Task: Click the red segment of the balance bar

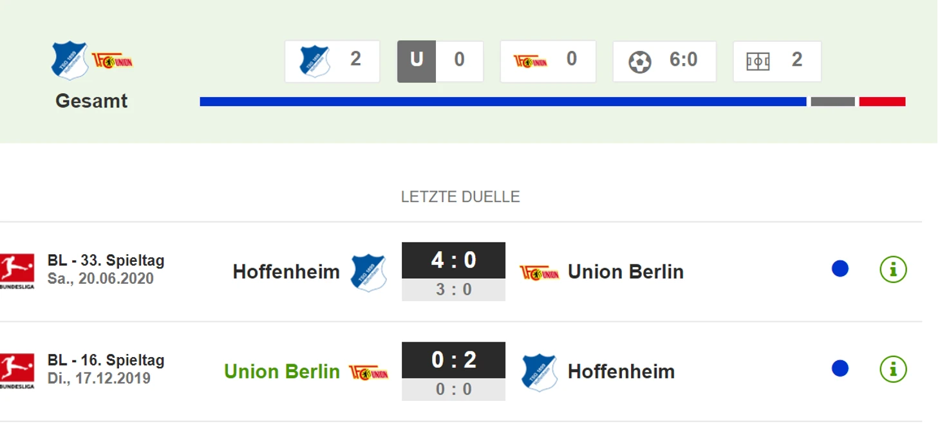Action: click(x=882, y=102)
